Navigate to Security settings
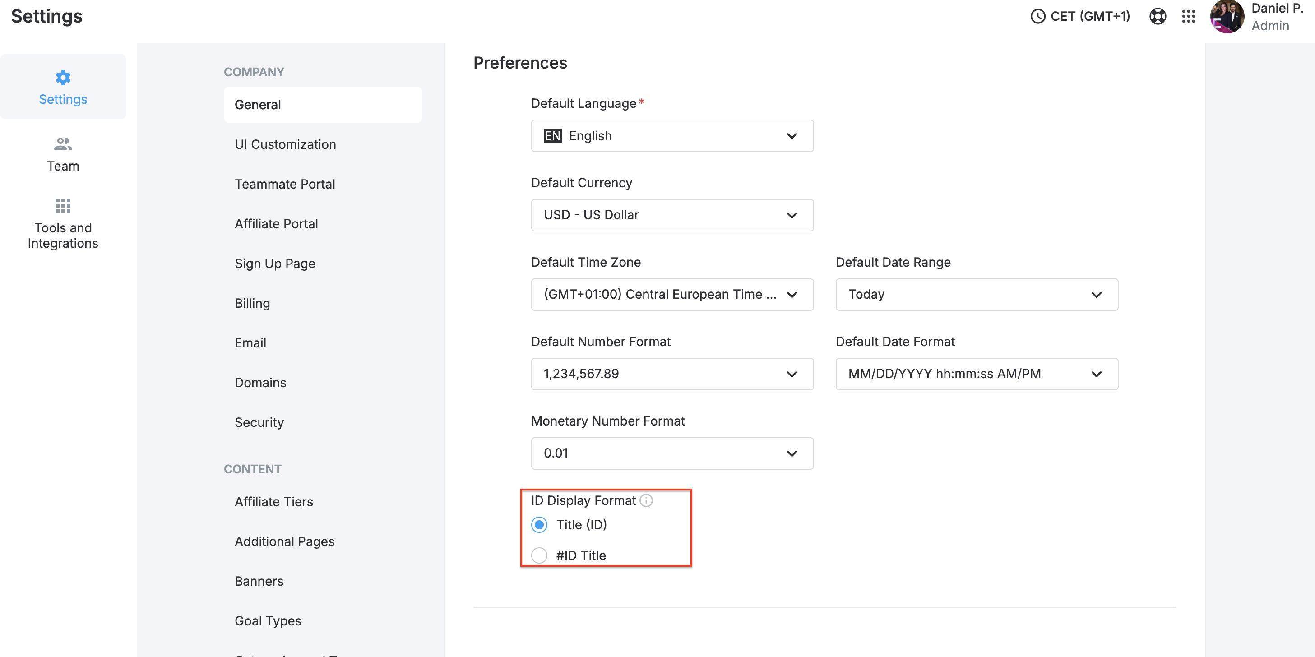 259,422
